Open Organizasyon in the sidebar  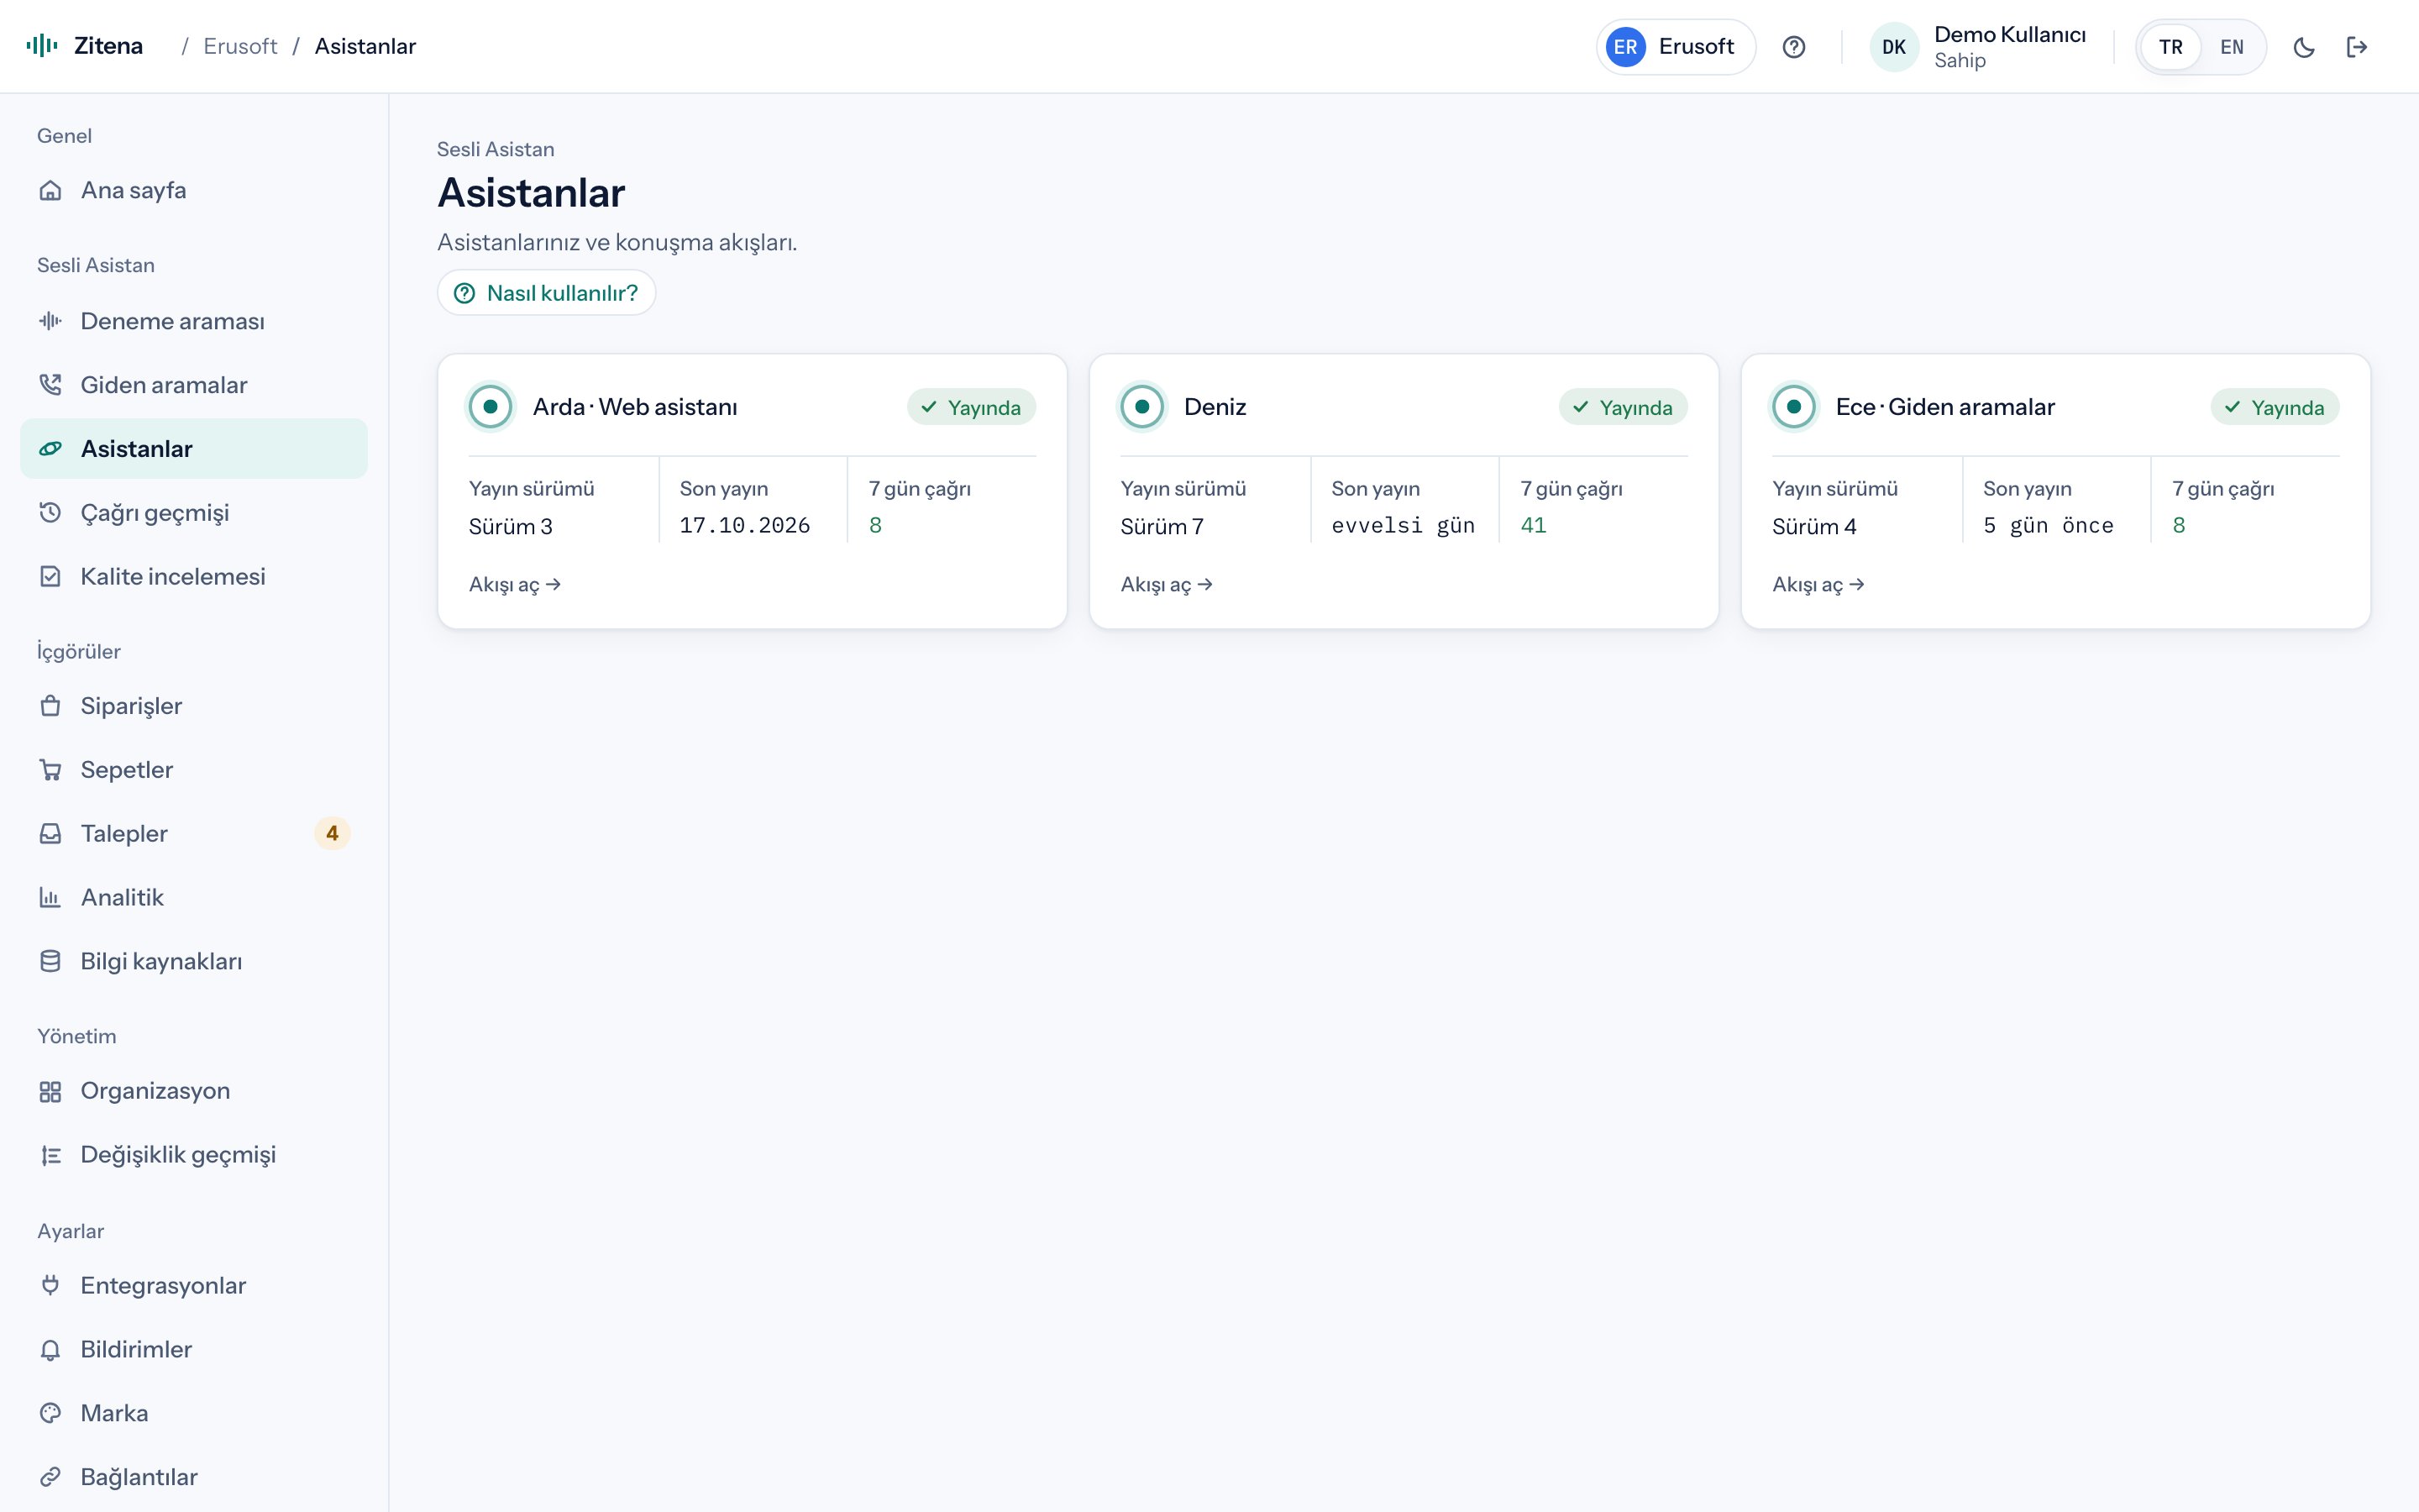click(194, 1091)
